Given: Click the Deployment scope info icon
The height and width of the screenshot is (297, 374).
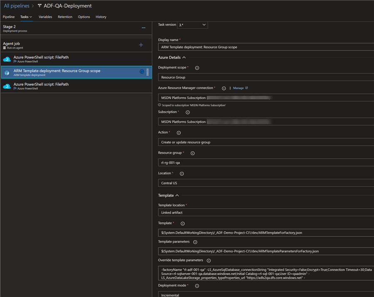Looking at the screenshot, I should [x=197, y=68].
